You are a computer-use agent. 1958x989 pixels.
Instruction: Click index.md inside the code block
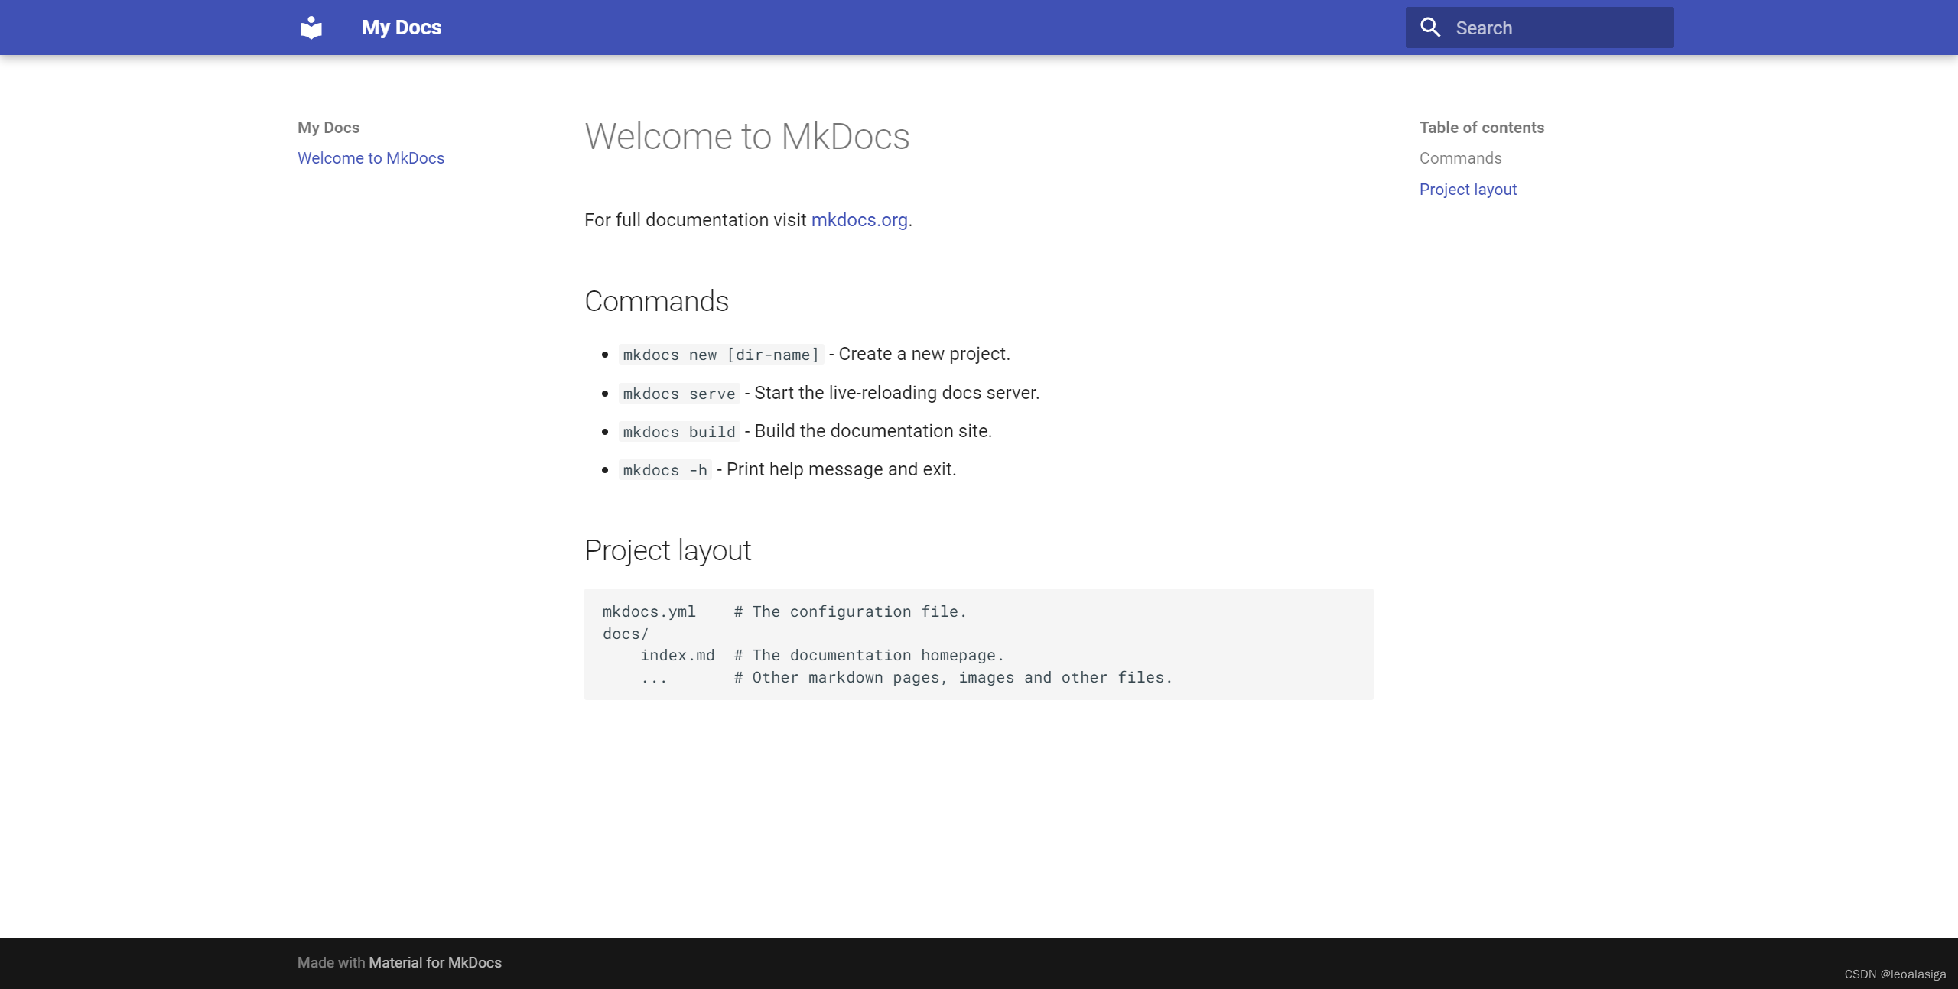click(x=678, y=655)
